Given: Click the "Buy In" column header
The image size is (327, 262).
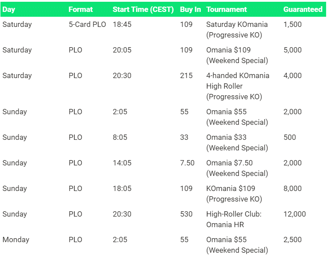Looking at the screenshot, I should (x=190, y=9).
